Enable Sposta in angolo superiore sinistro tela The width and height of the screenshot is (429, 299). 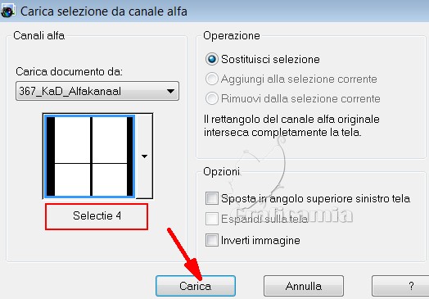point(212,198)
